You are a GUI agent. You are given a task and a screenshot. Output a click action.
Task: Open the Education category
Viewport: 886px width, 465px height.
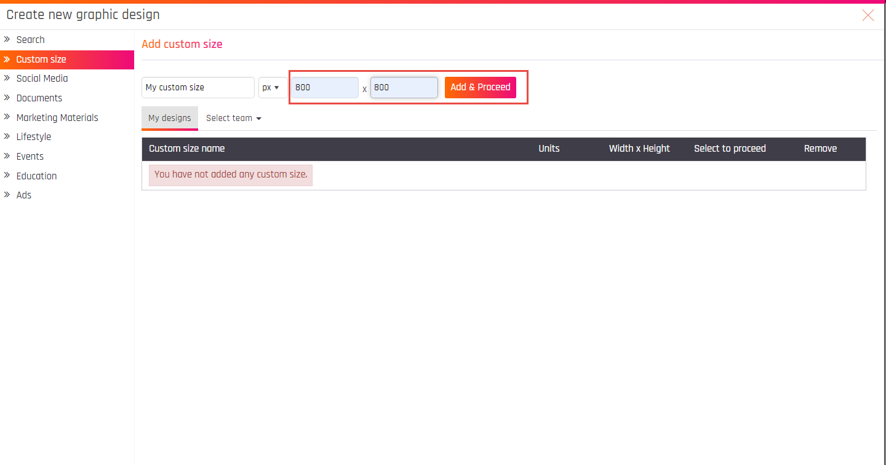tap(36, 176)
